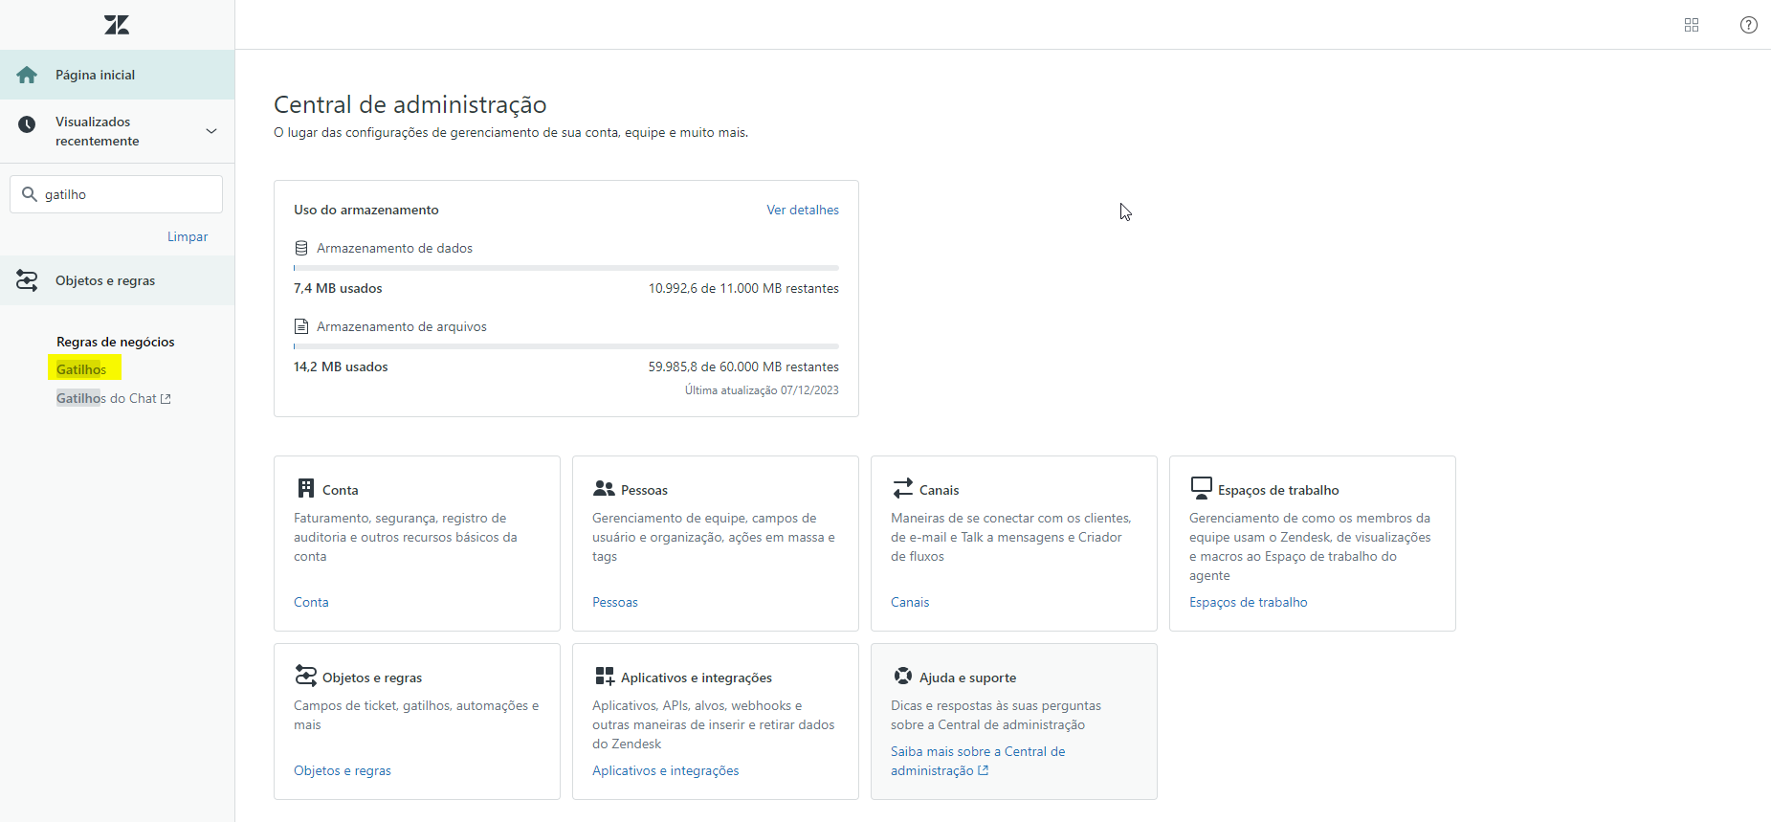
Task: Expand the Visualizados recentemente chevron
Action: coord(211,131)
